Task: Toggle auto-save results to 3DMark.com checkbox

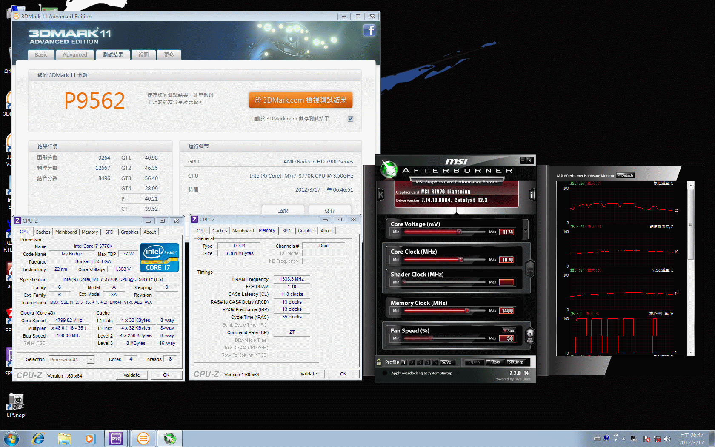Action: (350, 119)
